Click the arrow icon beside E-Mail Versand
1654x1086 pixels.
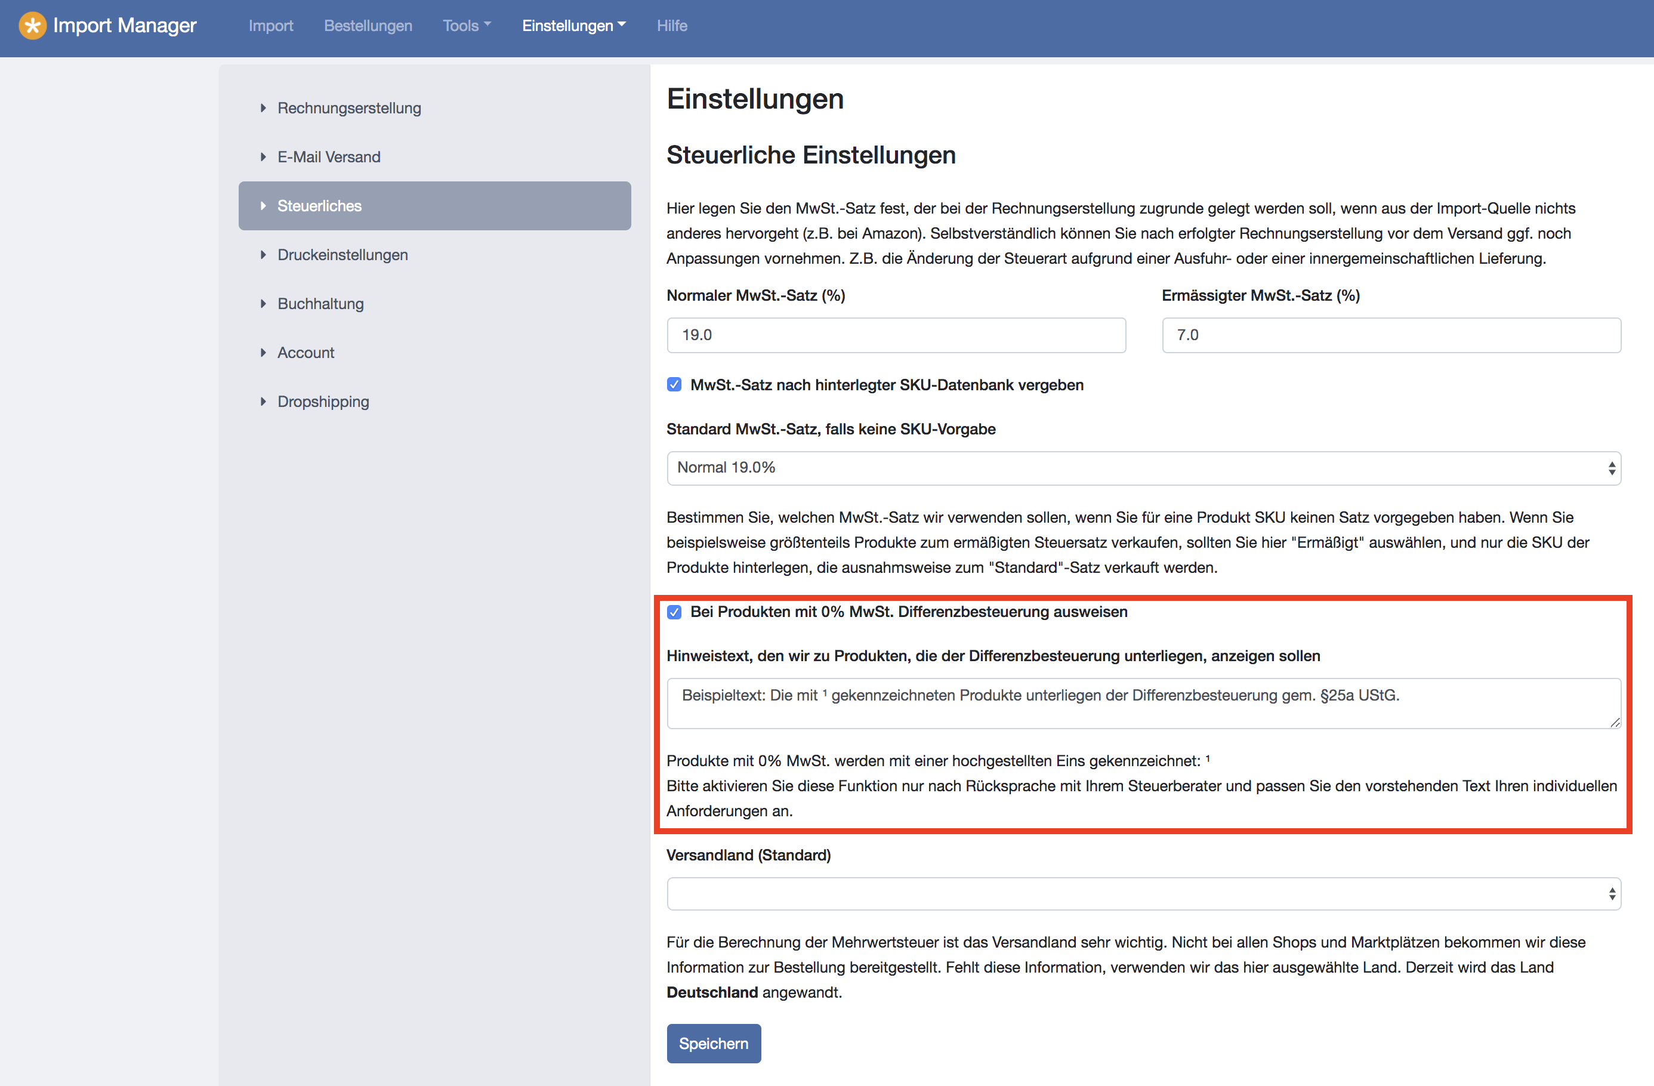point(263,157)
